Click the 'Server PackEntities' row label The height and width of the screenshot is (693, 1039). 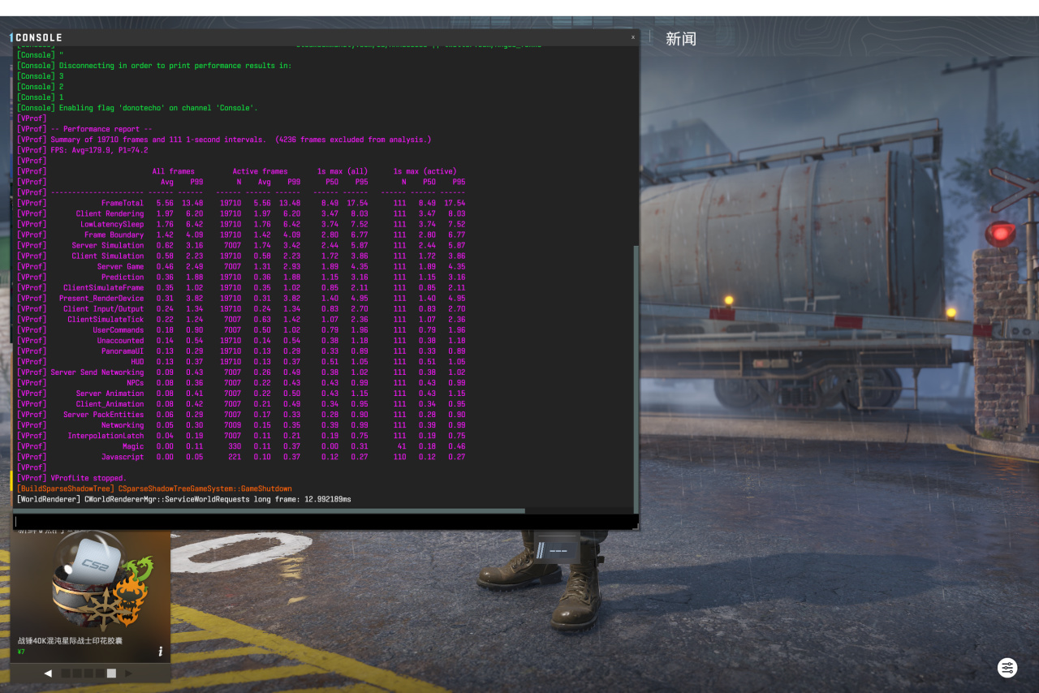103,414
